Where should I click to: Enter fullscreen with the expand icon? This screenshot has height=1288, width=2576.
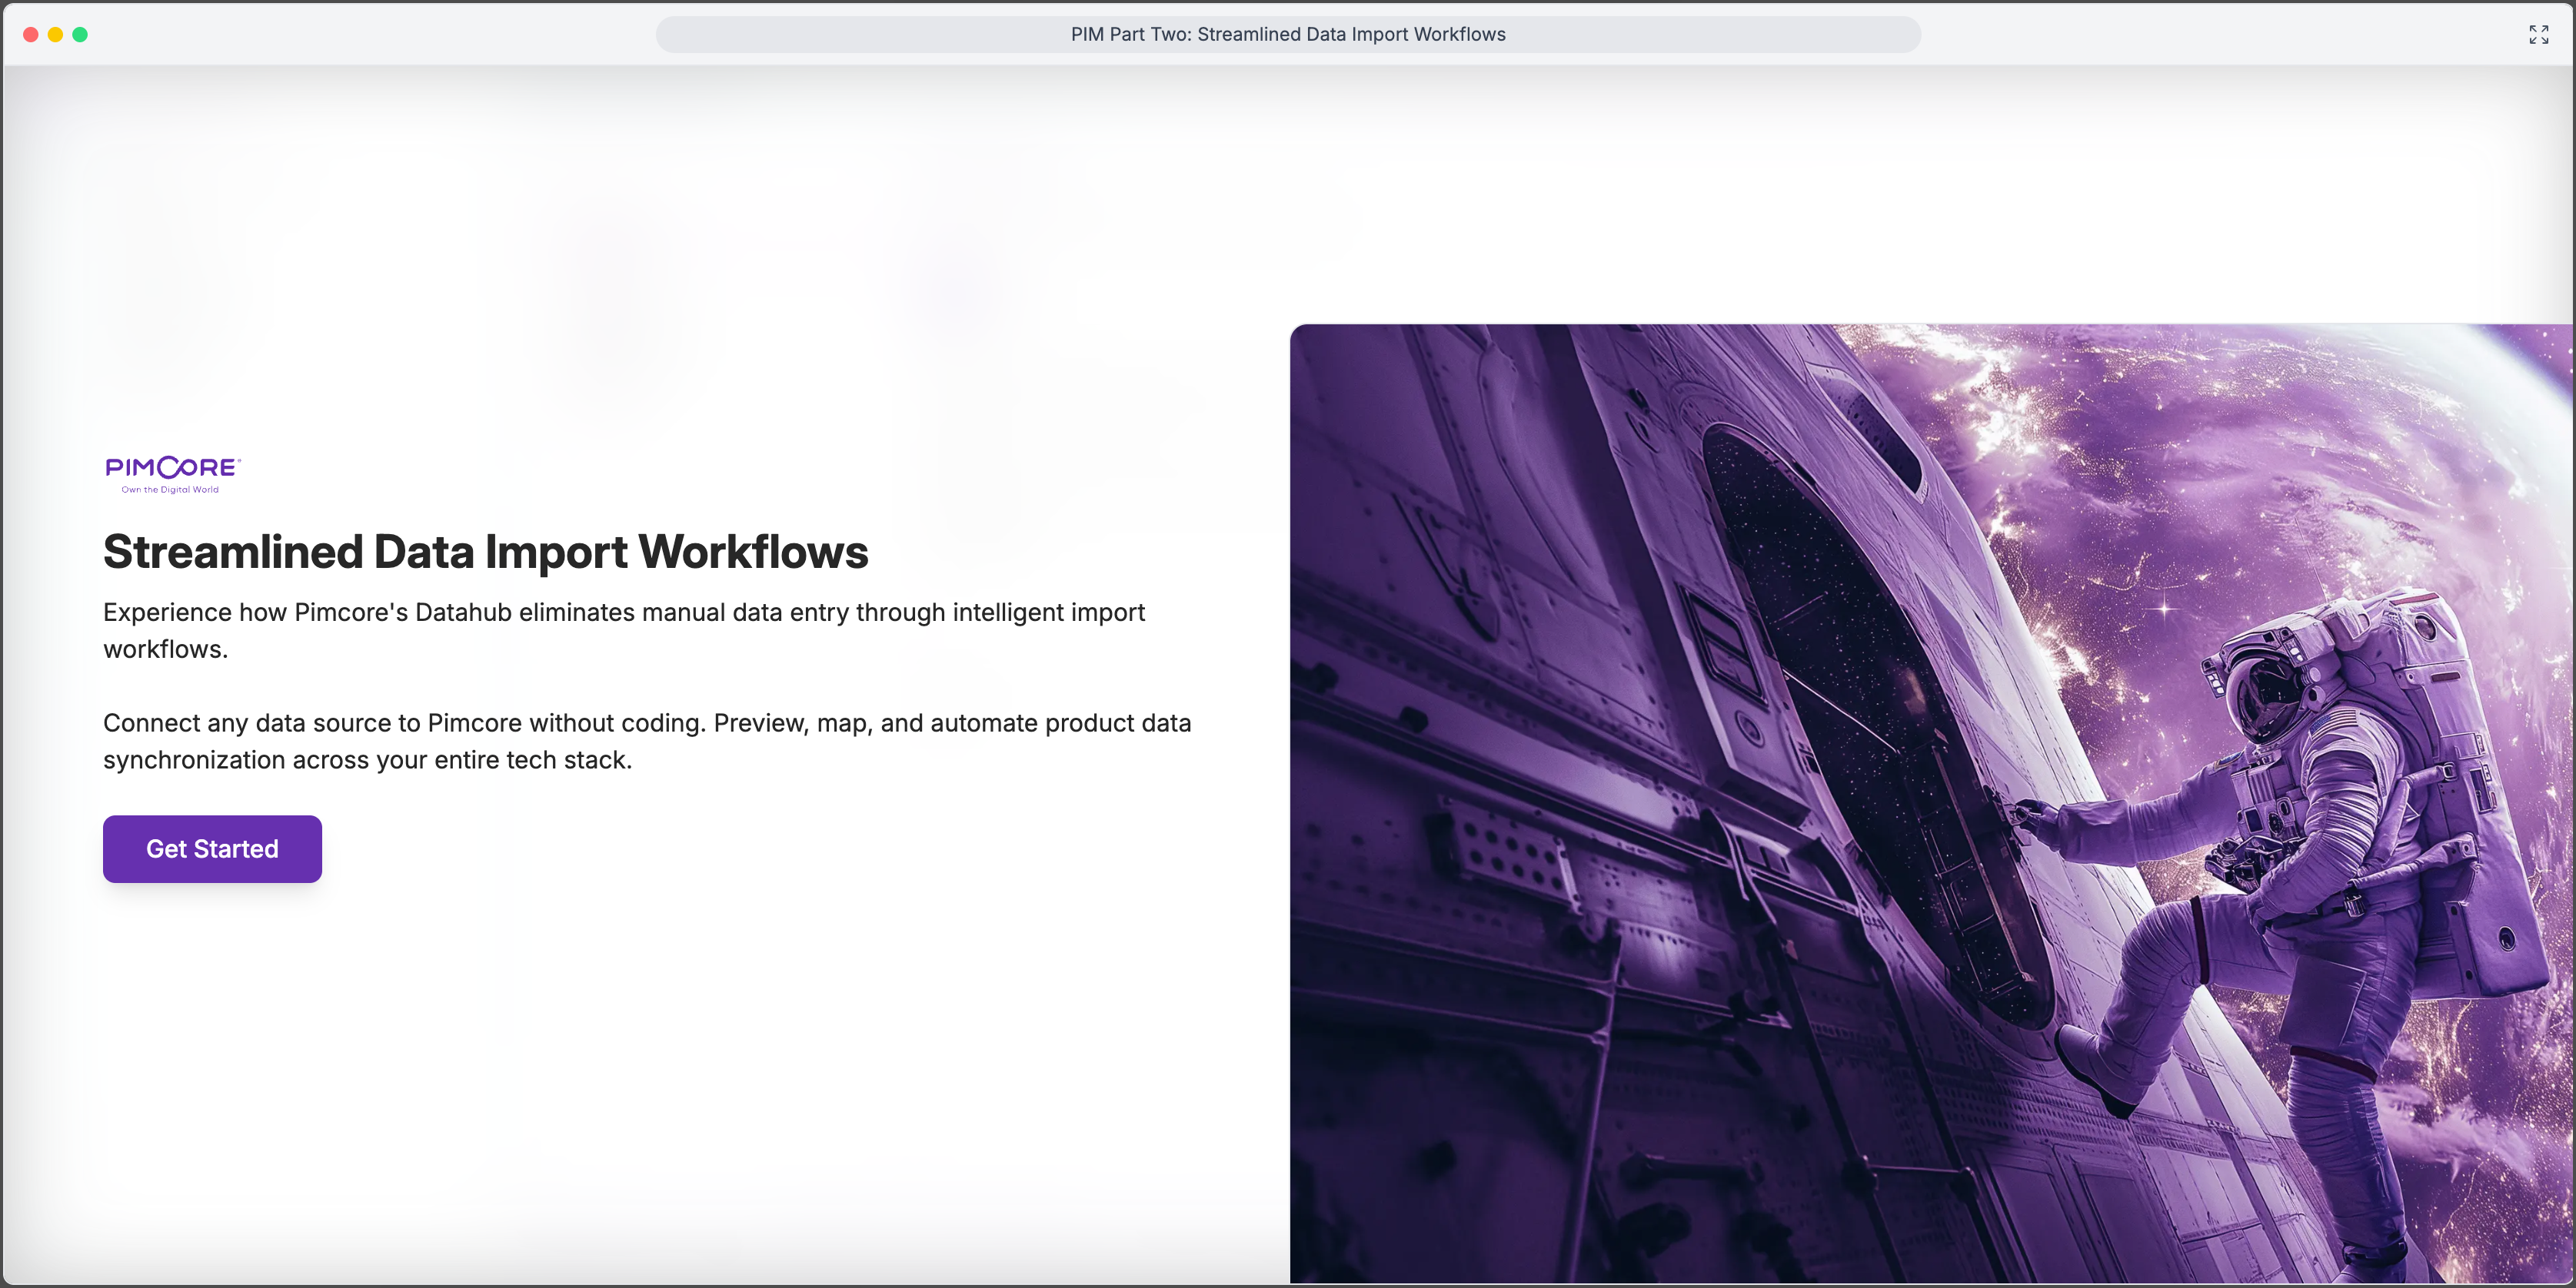(2538, 35)
